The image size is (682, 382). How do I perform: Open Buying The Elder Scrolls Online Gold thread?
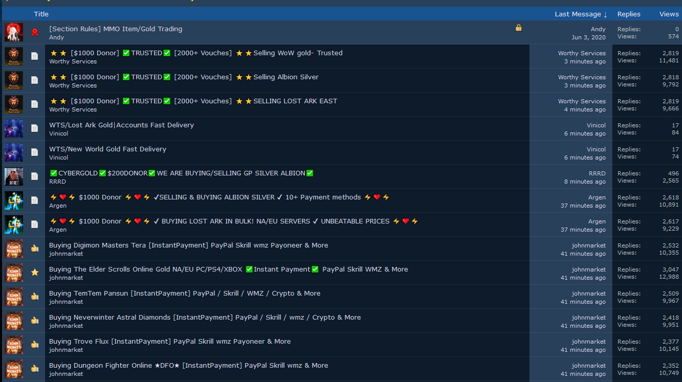tap(228, 269)
